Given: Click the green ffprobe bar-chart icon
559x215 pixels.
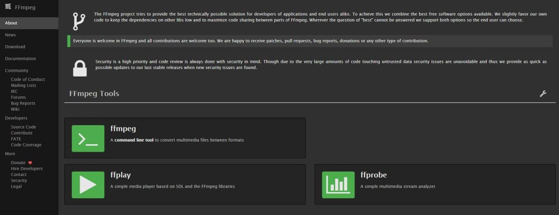Looking at the screenshot, I should [x=338, y=185].
